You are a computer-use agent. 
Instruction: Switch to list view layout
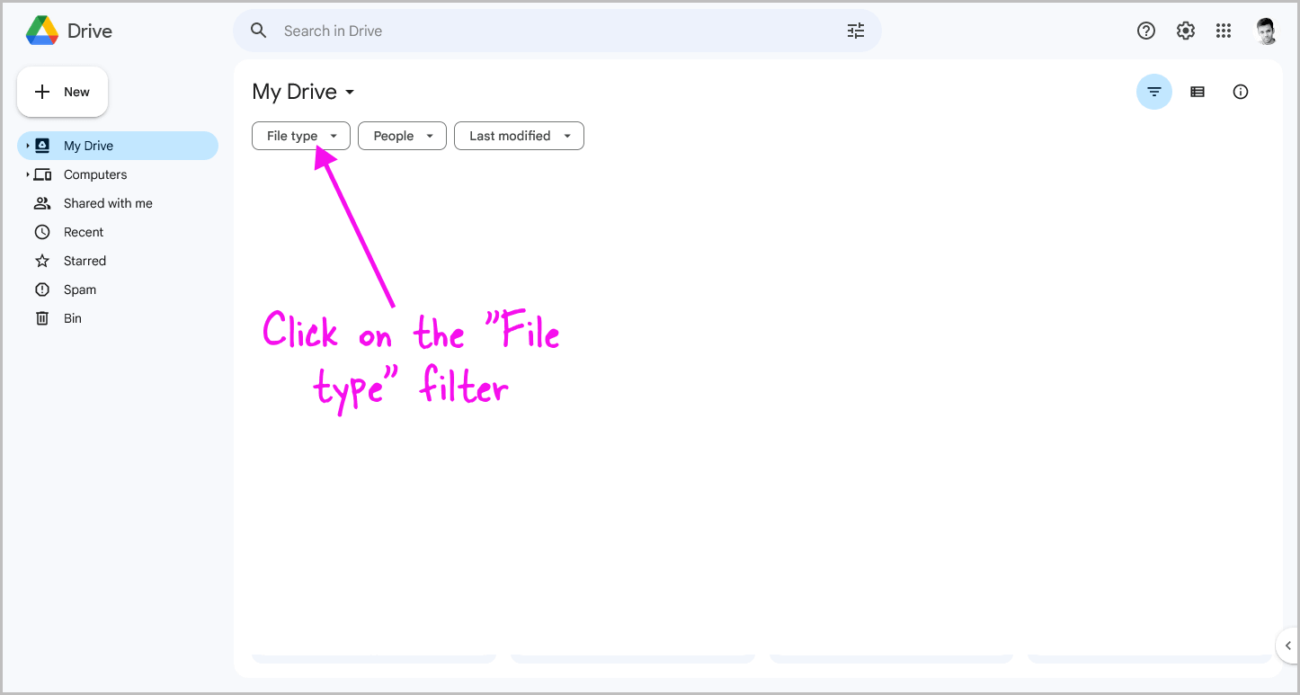(x=1198, y=91)
